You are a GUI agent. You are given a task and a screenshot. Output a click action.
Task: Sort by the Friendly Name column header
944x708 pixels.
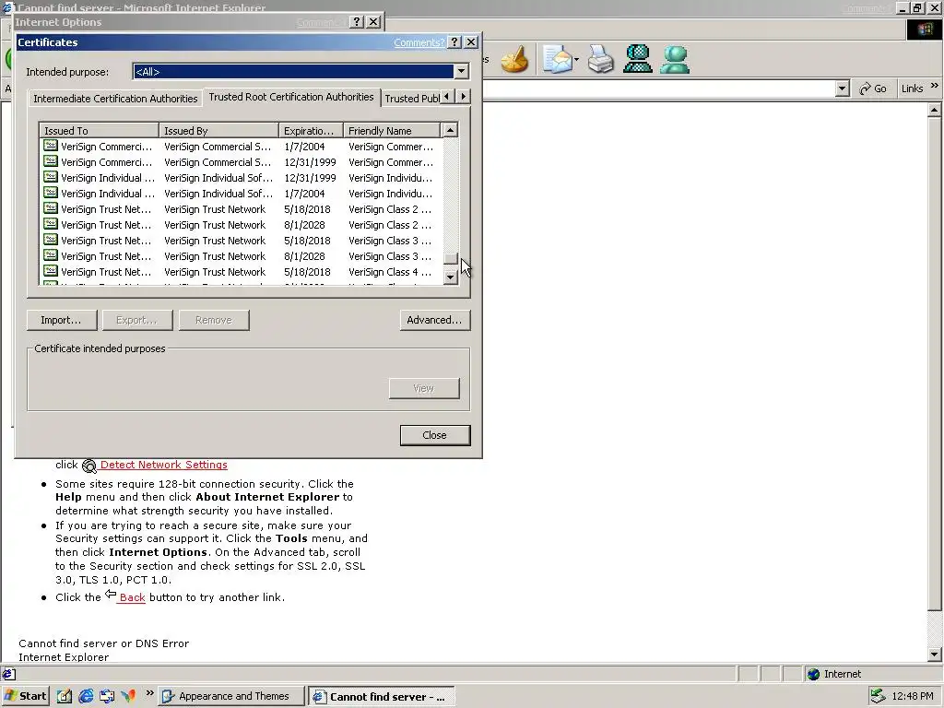pyautogui.click(x=392, y=131)
